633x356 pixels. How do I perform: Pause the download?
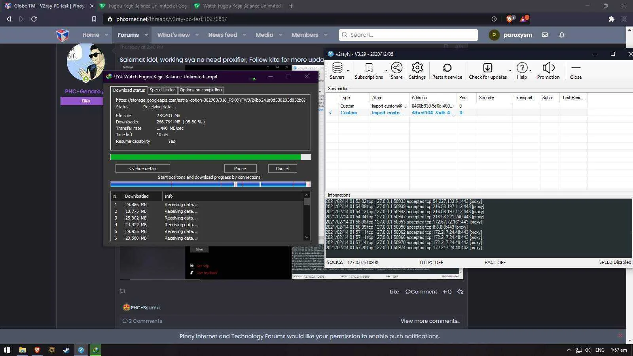tap(240, 169)
